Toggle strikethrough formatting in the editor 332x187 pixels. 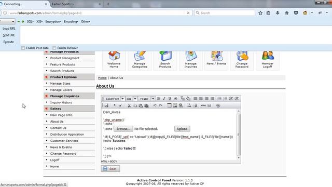point(175,99)
